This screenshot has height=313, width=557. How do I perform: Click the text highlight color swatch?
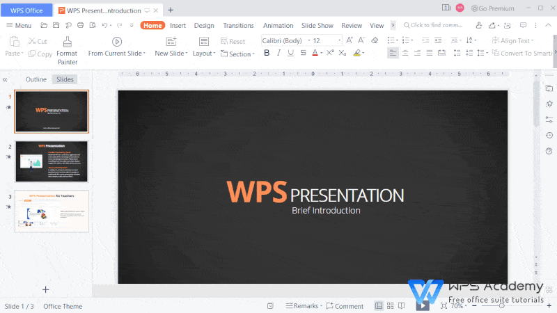(x=357, y=53)
